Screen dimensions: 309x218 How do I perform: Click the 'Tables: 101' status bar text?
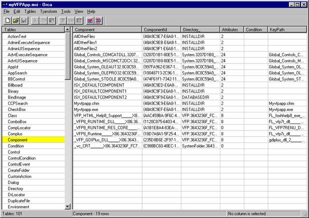[12, 213]
